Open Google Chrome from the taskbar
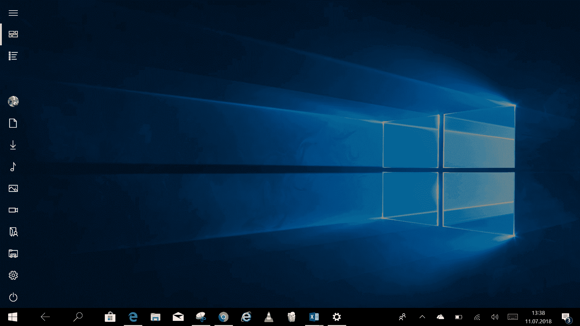 pos(223,317)
